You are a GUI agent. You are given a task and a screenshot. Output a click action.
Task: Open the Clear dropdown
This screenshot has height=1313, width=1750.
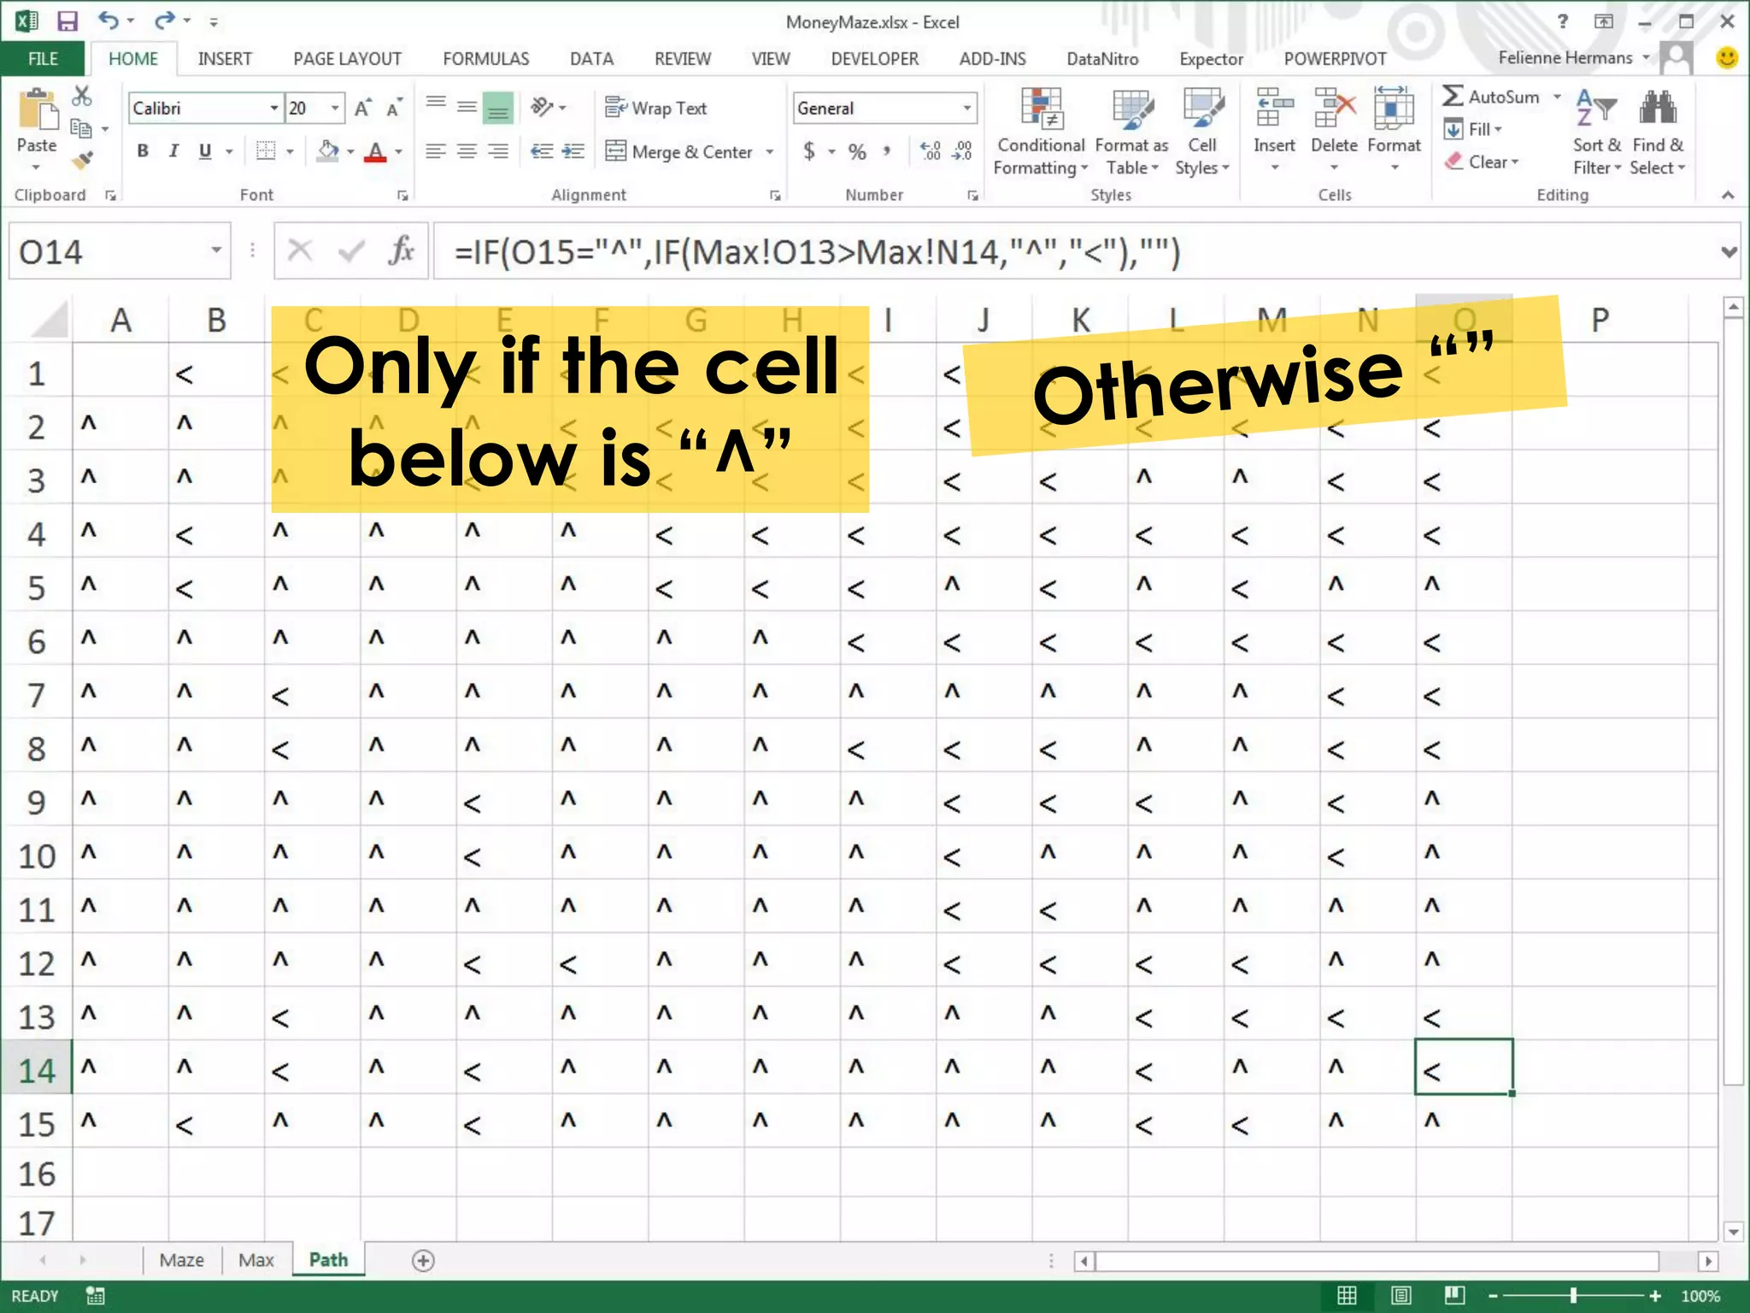pyautogui.click(x=1481, y=162)
